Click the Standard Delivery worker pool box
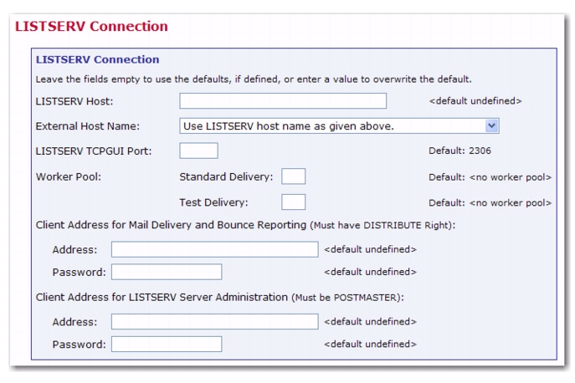Viewport: 575px width, 383px height. point(294,176)
